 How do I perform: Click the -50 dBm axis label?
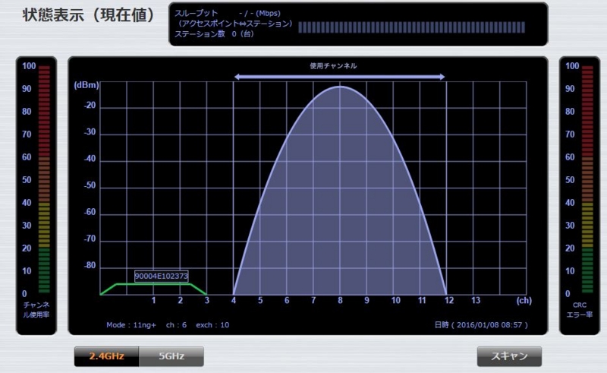pyautogui.click(x=90, y=185)
